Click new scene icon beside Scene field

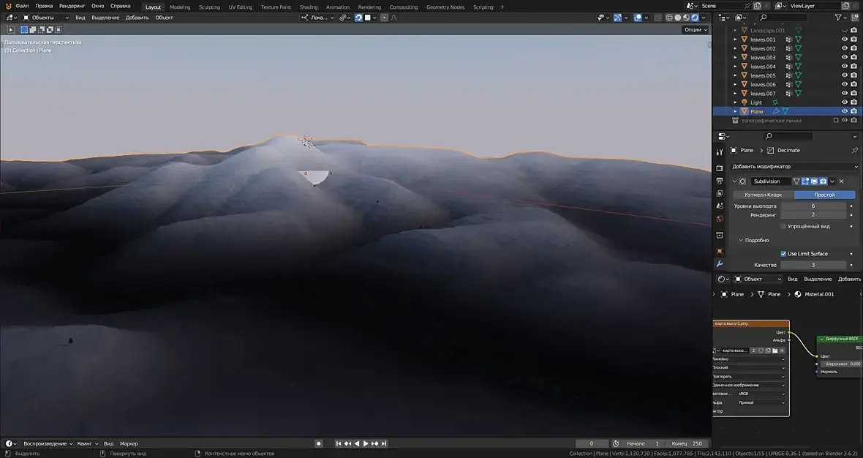click(758, 6)
